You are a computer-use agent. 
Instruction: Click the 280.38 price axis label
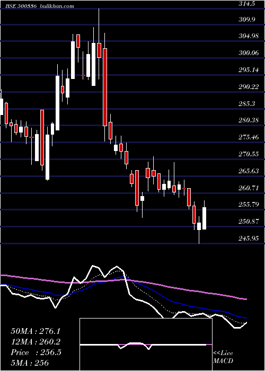coord(249,120)
